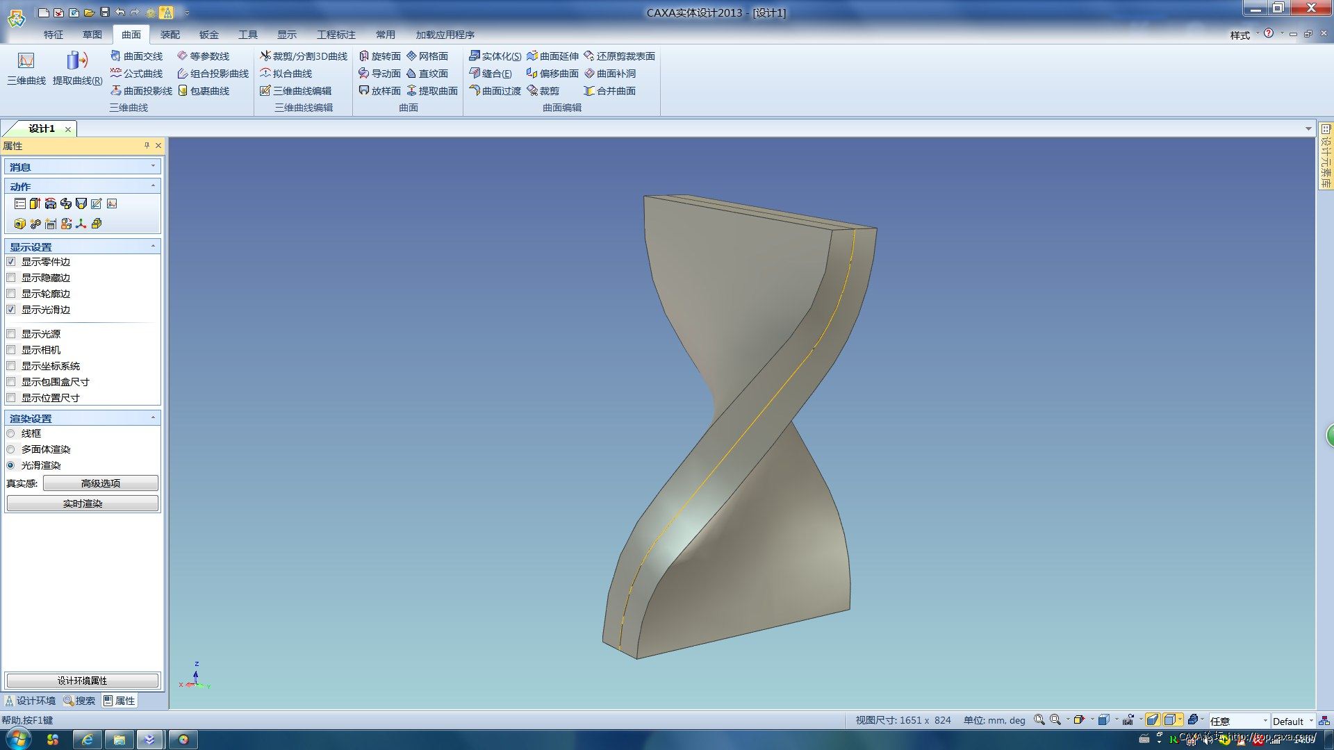The height and width of the screenshot is (750, 1334).
Task: Enable 显示隐藏边 checkbox
Action: [11, 278]
